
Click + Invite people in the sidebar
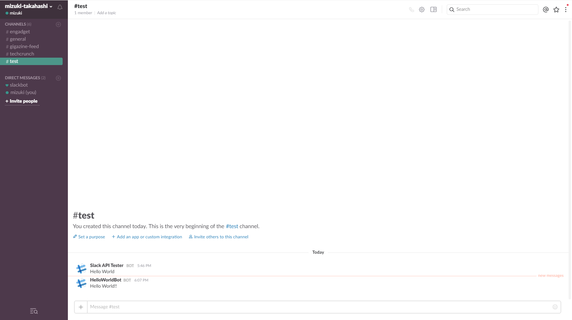[x=22, y=101]
